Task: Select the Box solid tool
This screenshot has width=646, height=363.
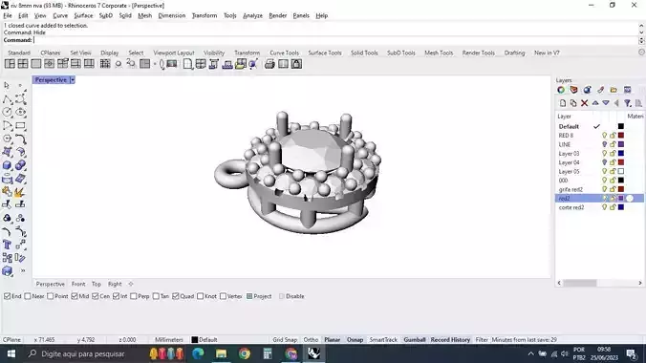Action: (7, 165)
